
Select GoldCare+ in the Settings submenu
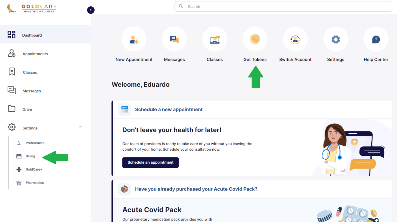click(34, 169)
